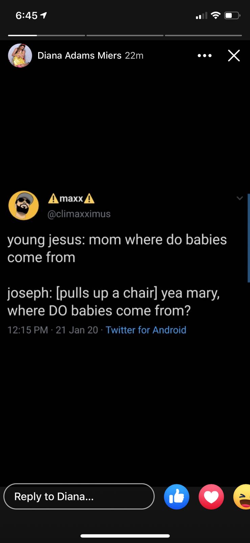Tap the Reply to Diana message field
Screen dimensions: 250x543
point(79,497)
